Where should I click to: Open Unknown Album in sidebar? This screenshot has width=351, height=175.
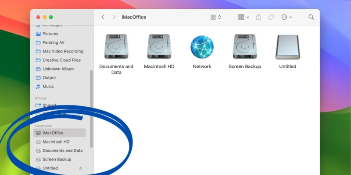point(61,69)
